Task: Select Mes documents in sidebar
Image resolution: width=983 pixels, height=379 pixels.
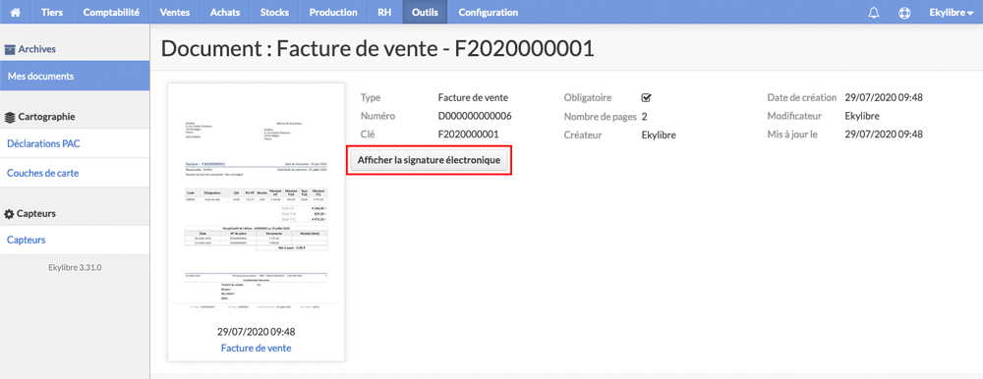Action: (75, 77)
